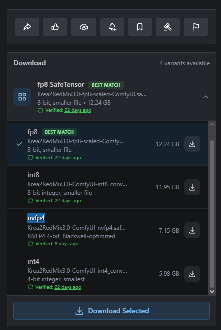
Task: Click the Download Selected button
Action: tap(112, 311)
